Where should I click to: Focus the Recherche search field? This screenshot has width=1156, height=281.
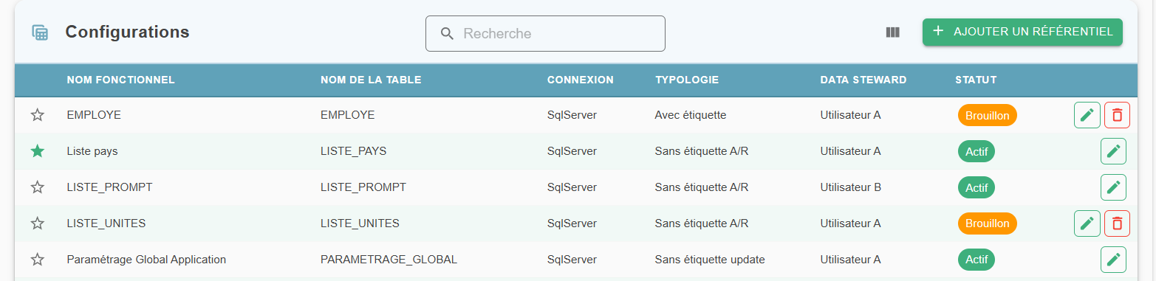(545, 34)
